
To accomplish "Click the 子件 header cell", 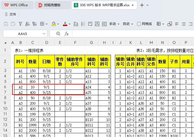I will (x=174, y=62).
